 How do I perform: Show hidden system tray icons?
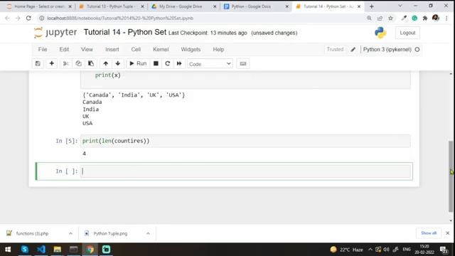point(370,250)
